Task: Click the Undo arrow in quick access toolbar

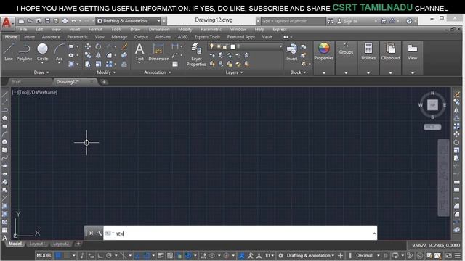Action: click(73, 21)
